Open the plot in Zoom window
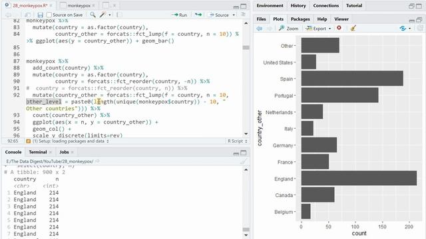The image size is (426, 239). [288, 29]
